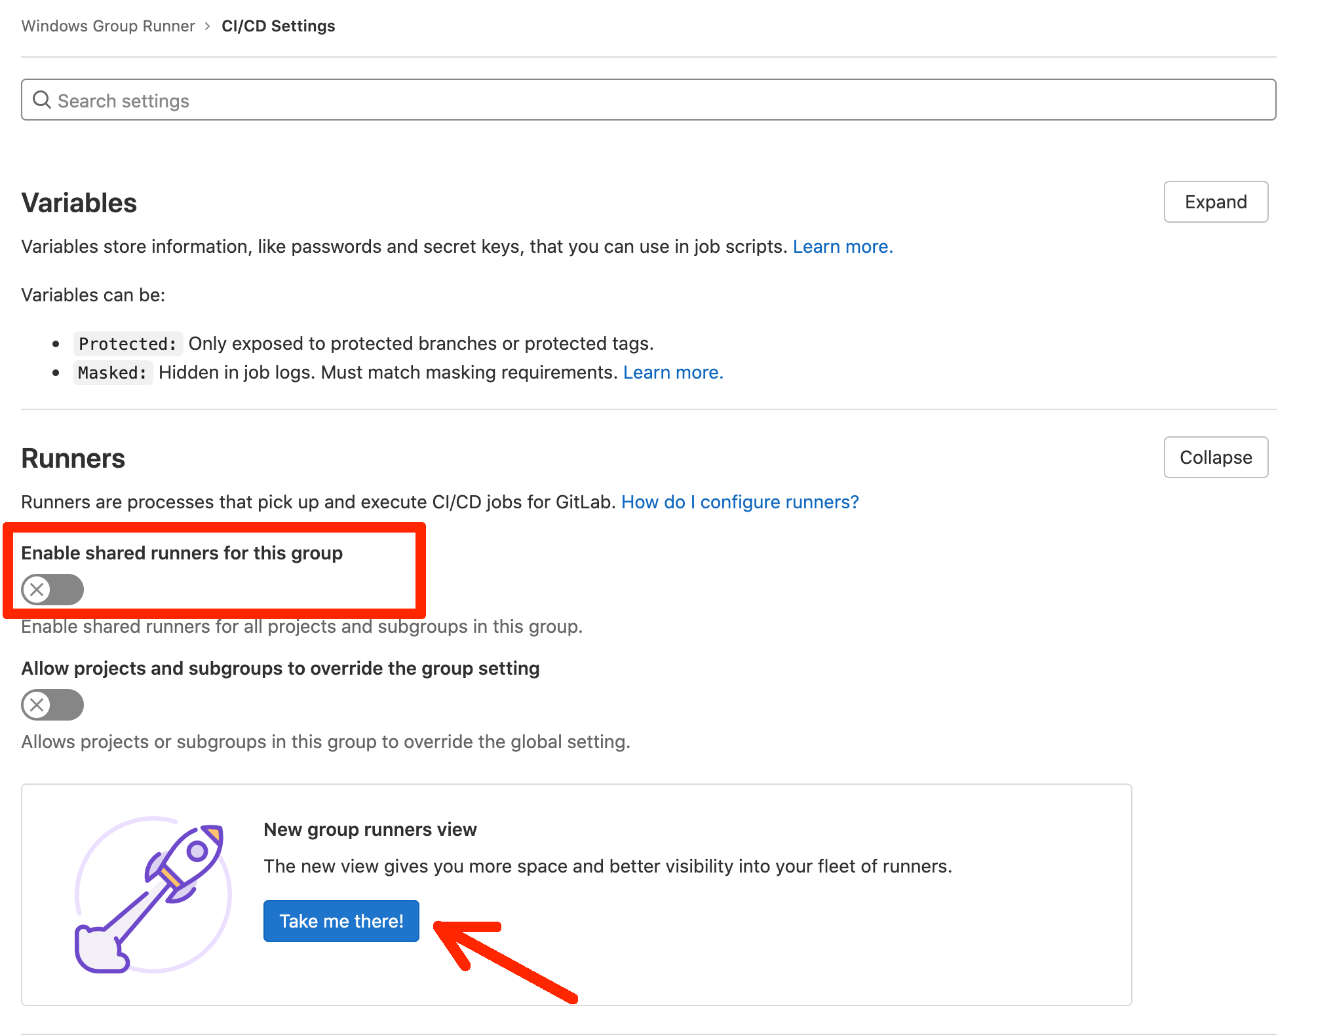
Task: Toggle allow projects and subgroups override
Action: [x=52, y=705]
